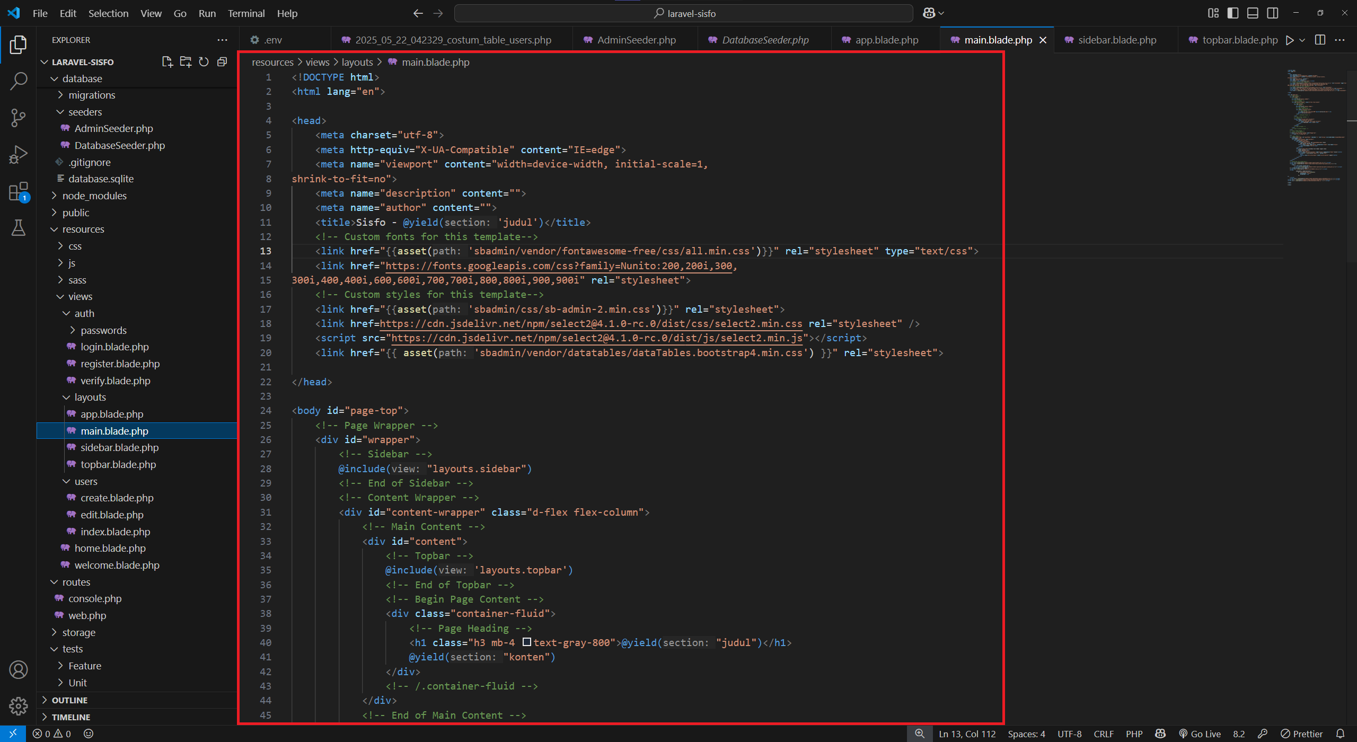Toggle the primary sidebar visibility

point(1232,13)
